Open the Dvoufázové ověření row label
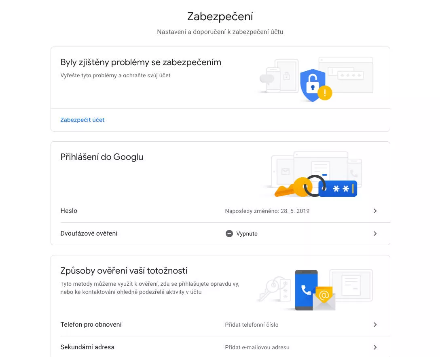Image resolution: width=440 pixels, height=357 pixels. pos(89,234)
